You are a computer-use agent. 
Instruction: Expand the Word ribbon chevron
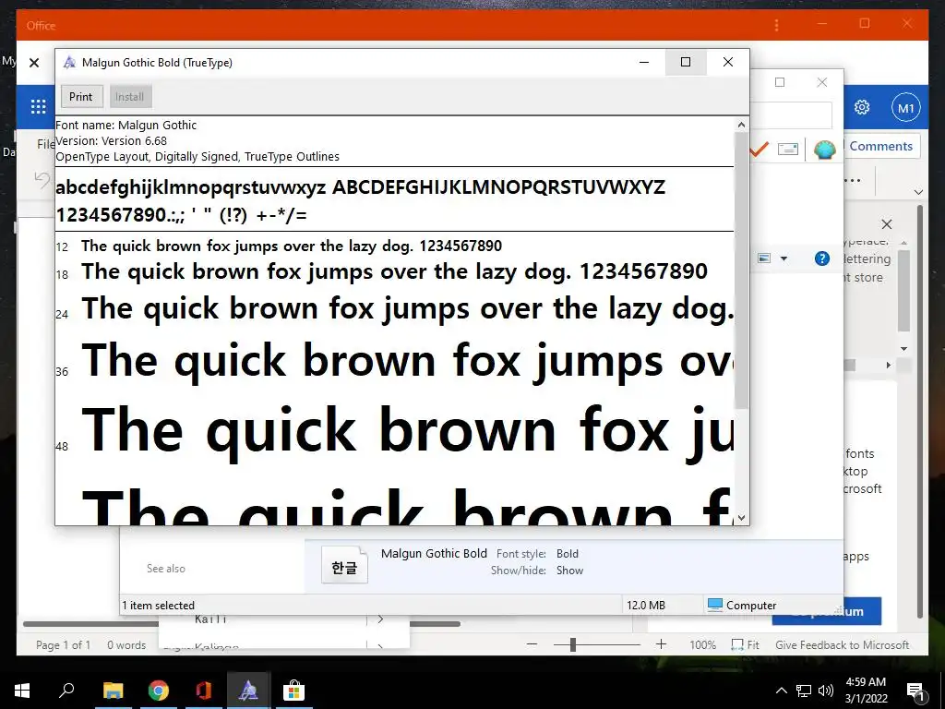click(x=918, y=192)
